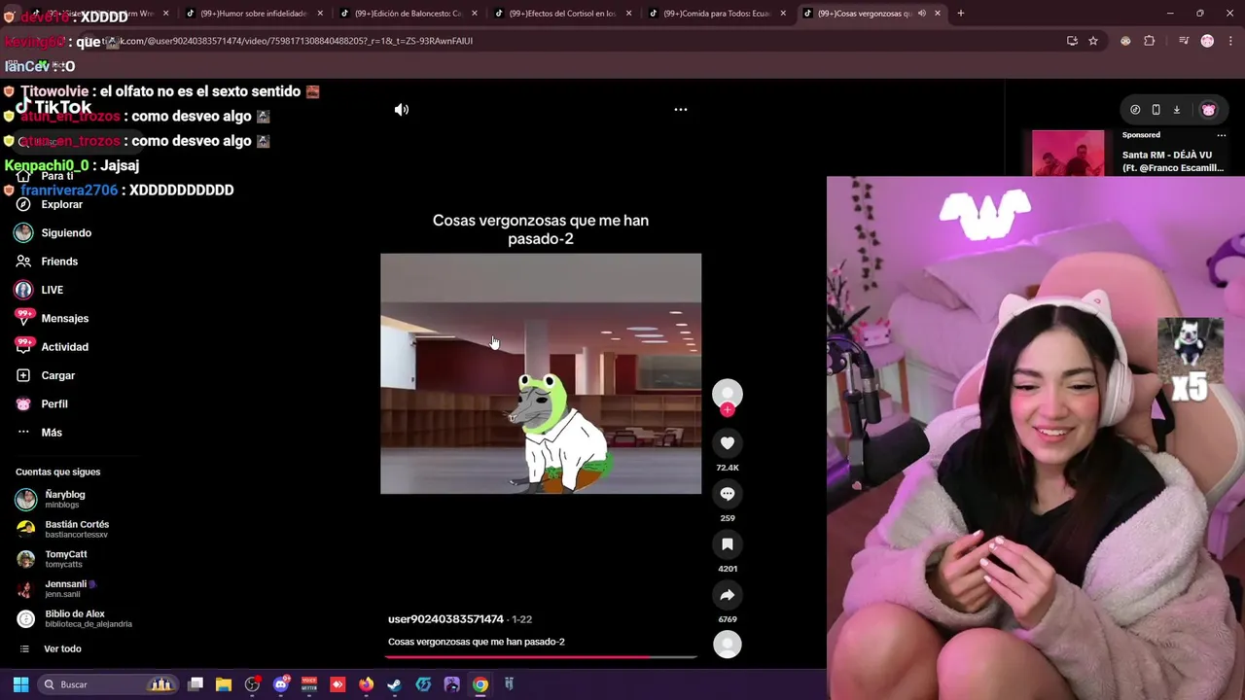Follow the creator with plus badge
This screenshot has height=700, width=1245.
pos(728,410)
